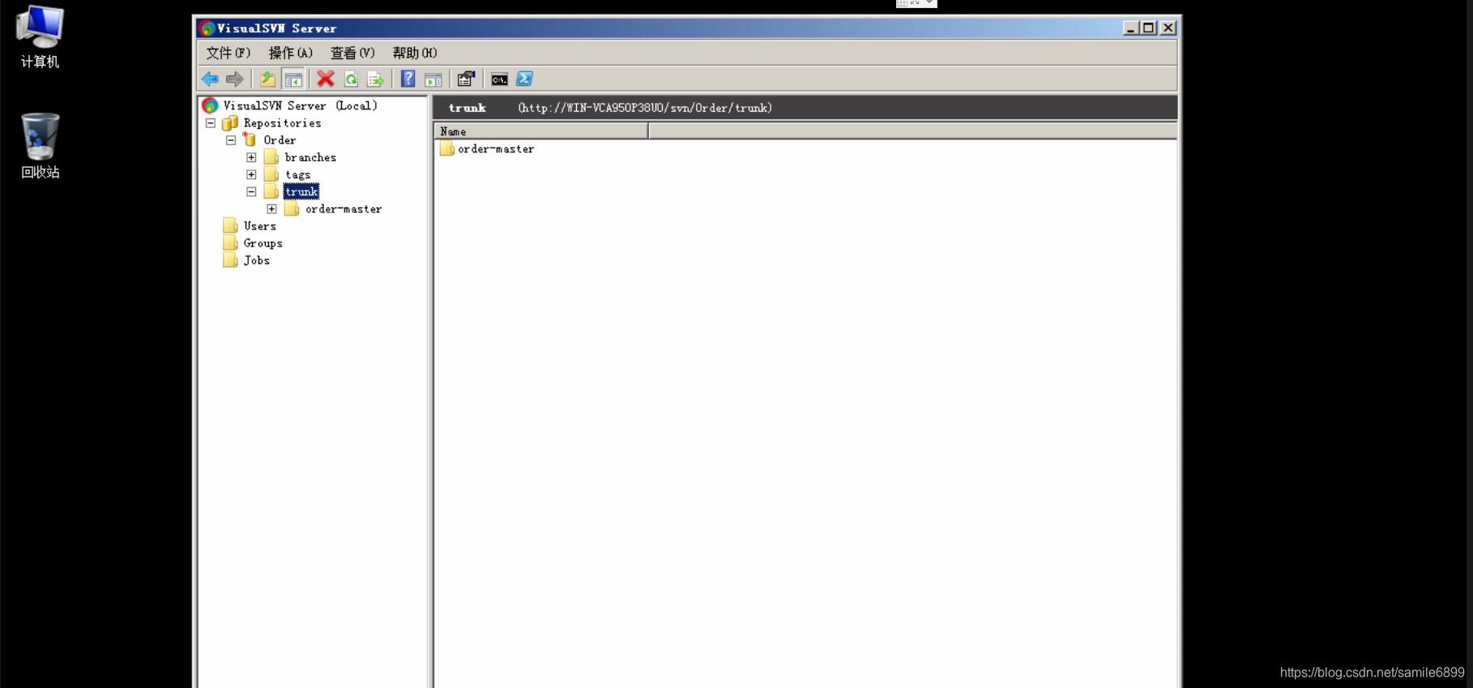Select Repositories in the tree
The image size is (1473, 688).
pyautogui.click(x=282, y=123)
